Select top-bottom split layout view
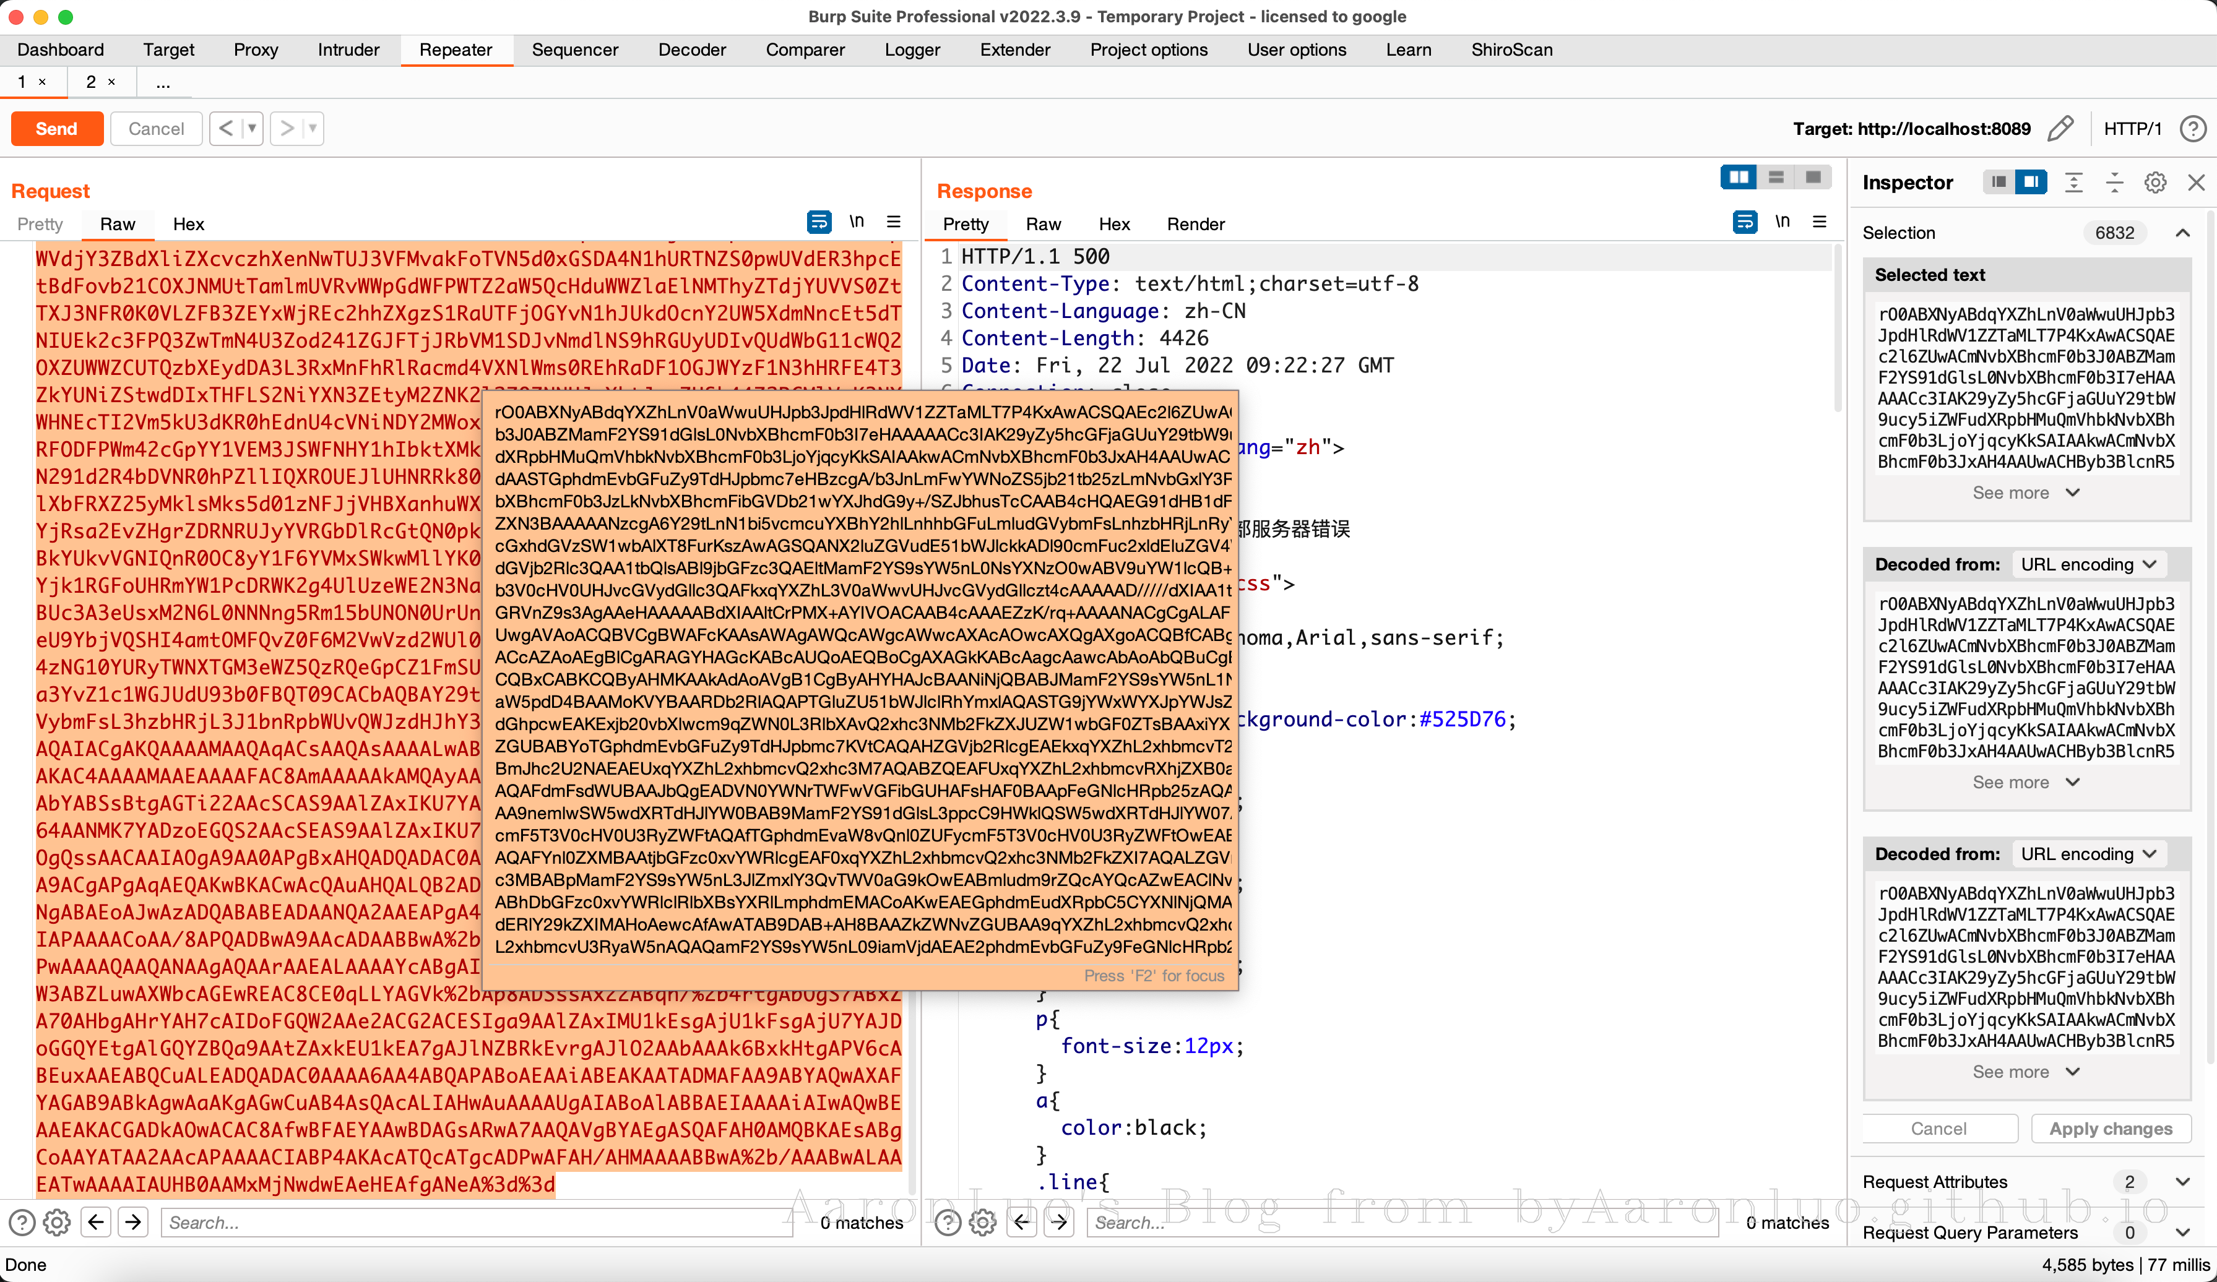The height and width of the screenshot is (1282, 2217). click(x=1775, y=177)
